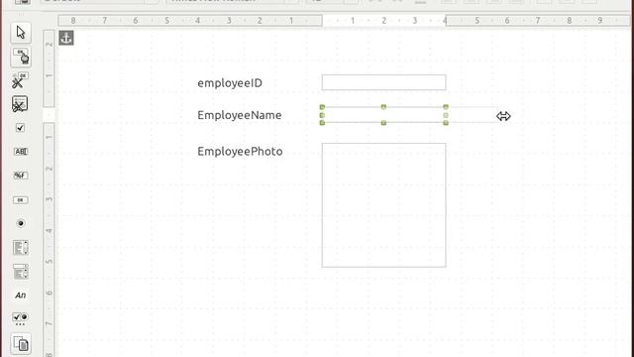Select the EmployeePhoto label
The width and height of the screenshot is (634, 357).
pyautogui.click(x=240, y=152)
